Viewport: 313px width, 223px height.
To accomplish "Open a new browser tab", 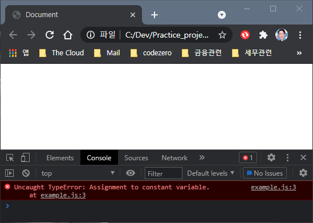I will point(155,15).
